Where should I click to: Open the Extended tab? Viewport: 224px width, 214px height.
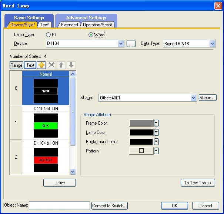pyautogui.click(x=70, y=25)
